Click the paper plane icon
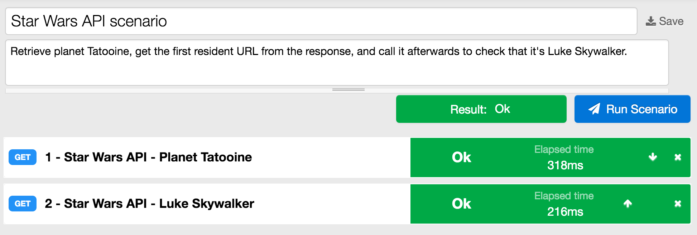Viewport: 697px width, 235px height. click(x=594, y=109)
